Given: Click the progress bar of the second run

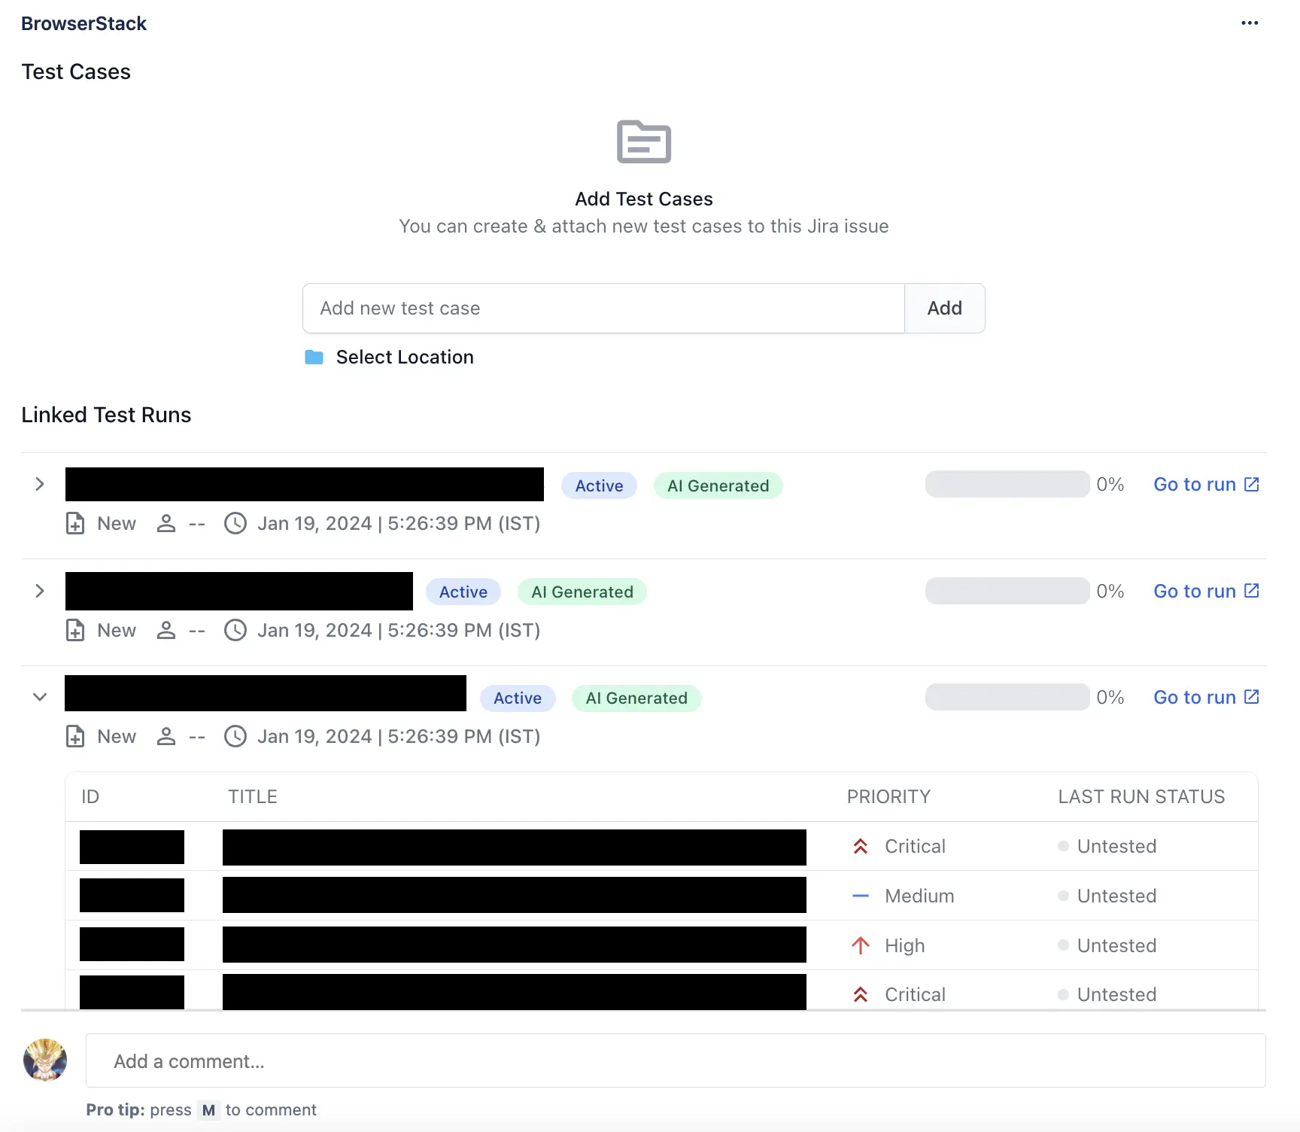Looking at the screenshot, I should [x=1007, y=591].
